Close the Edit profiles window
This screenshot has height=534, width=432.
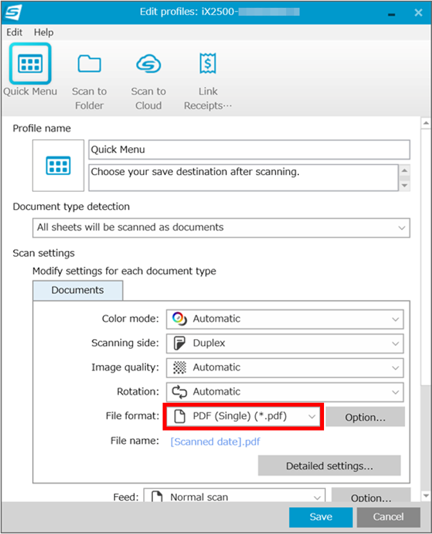coord(418,13)
